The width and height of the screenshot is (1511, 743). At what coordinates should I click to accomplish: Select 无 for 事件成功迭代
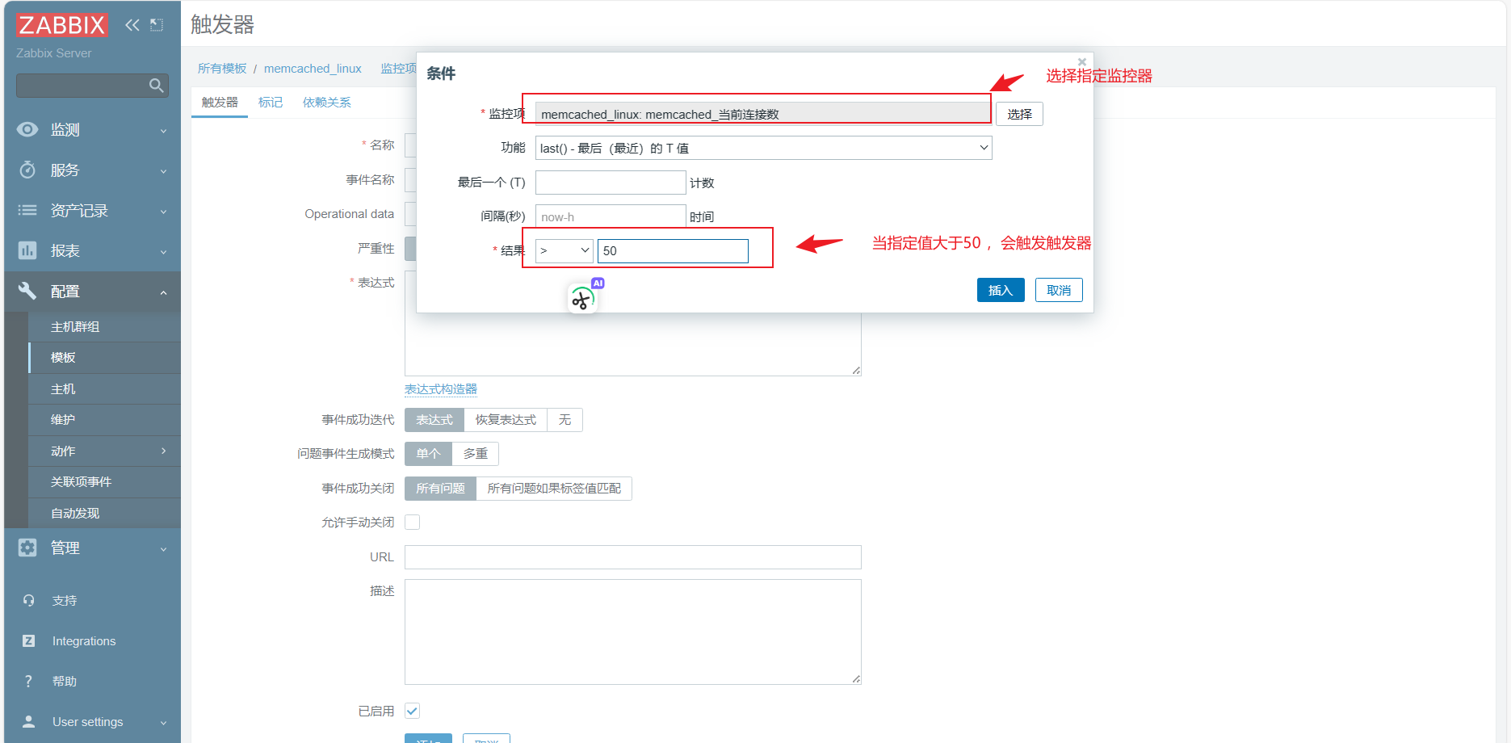(565, 420)
